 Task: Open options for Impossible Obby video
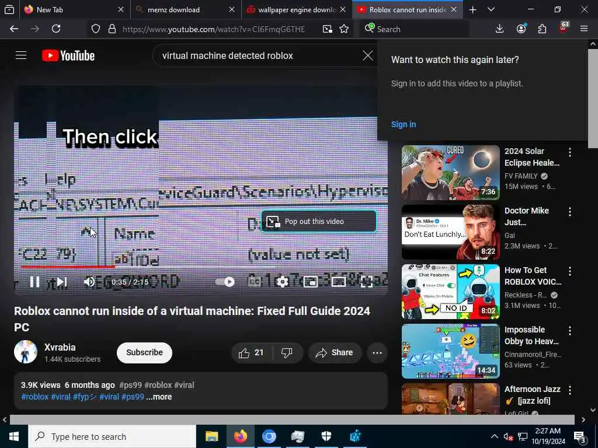tap(570, 331)
